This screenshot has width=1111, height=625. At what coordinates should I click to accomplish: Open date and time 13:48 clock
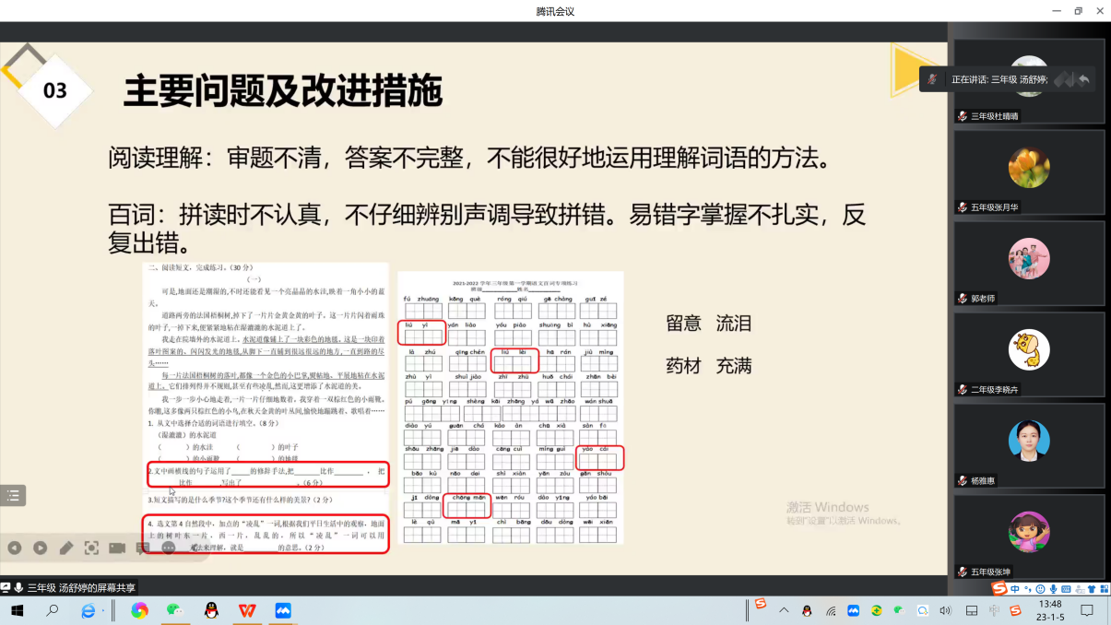[1049, 610]
